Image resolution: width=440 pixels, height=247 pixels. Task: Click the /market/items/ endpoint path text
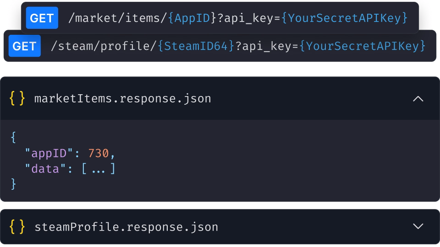(117, 18)
